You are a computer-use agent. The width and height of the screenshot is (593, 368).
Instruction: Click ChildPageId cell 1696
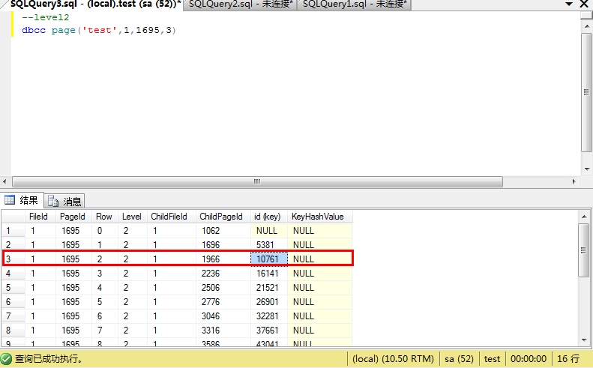point(223,245)
